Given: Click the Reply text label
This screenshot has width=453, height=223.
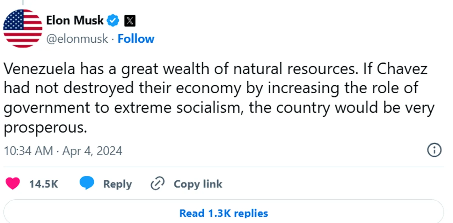Looking at the screenshot, I should click(117, 184).
